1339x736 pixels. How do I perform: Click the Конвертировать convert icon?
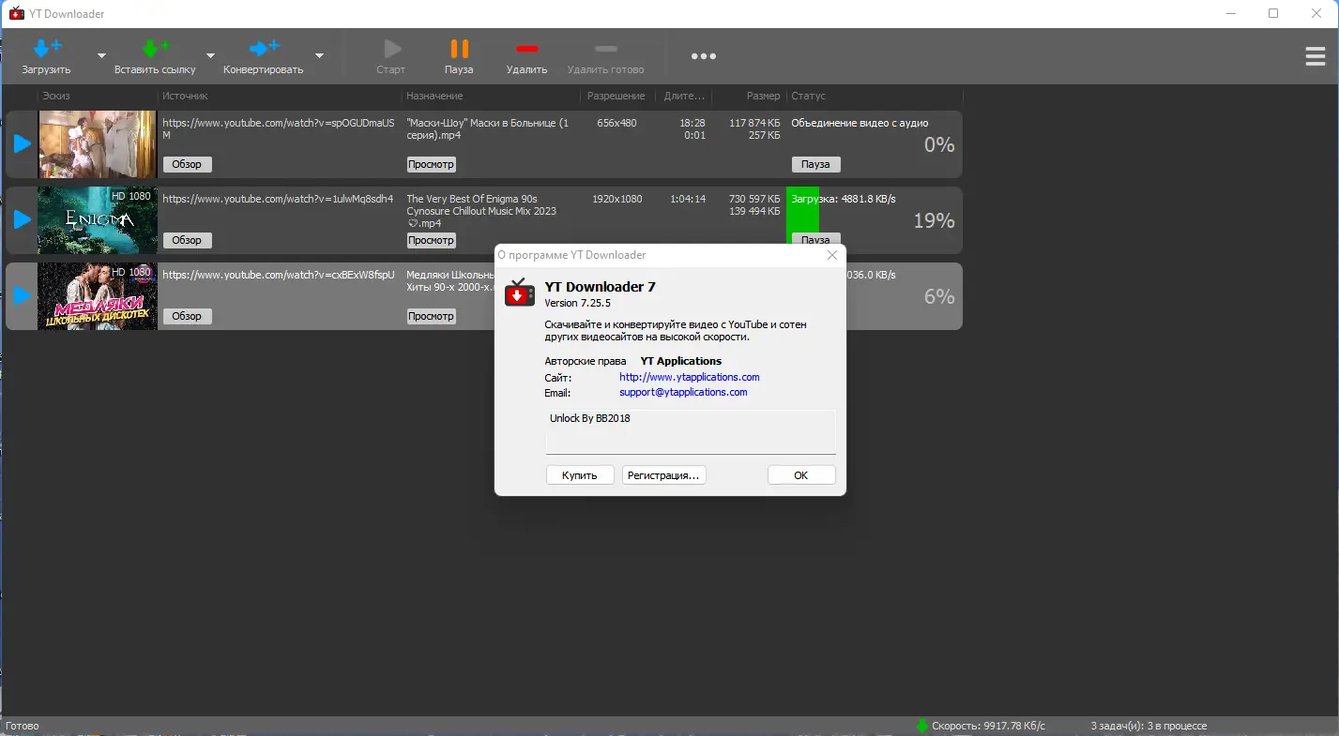pos(266,47)
